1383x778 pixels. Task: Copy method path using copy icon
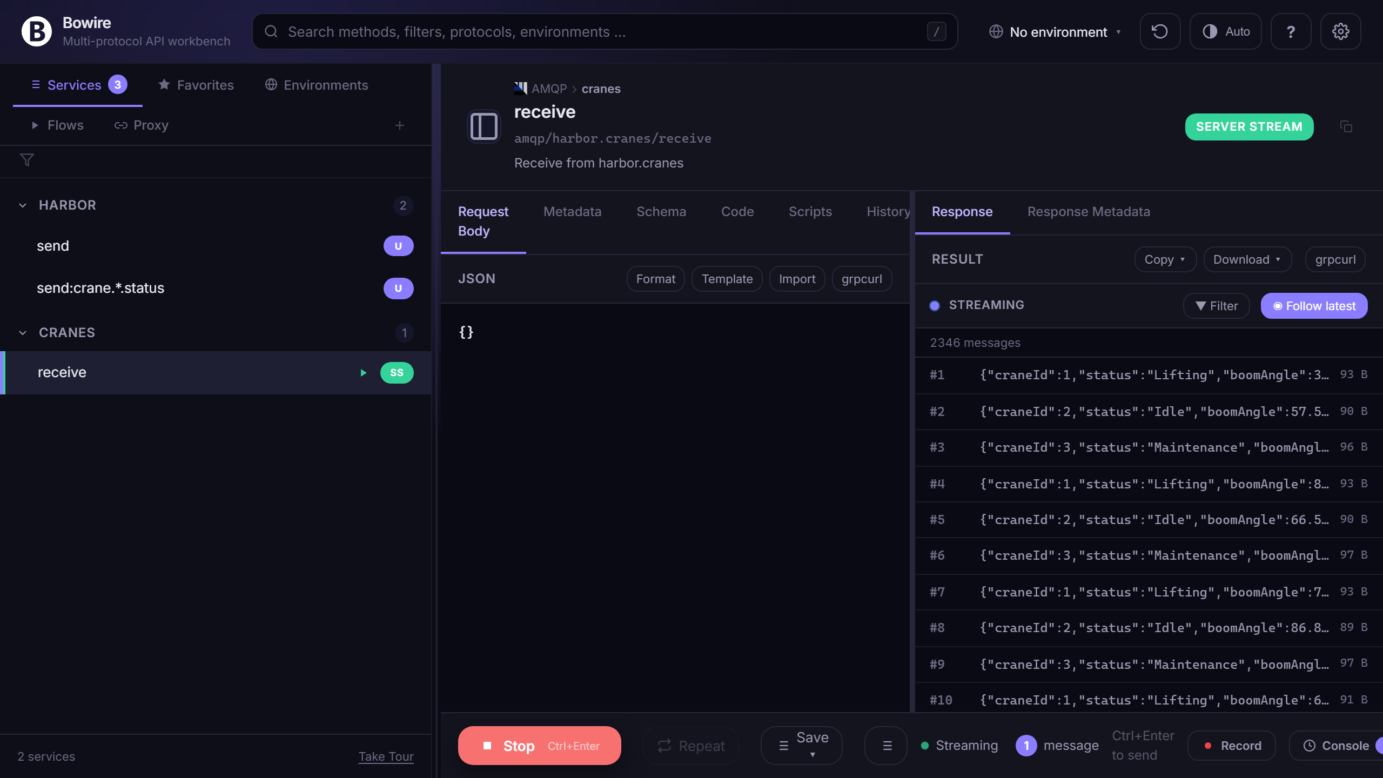[x=1346, y=127]
